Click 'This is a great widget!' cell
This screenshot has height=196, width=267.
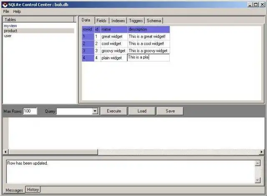tap(149, 36)
